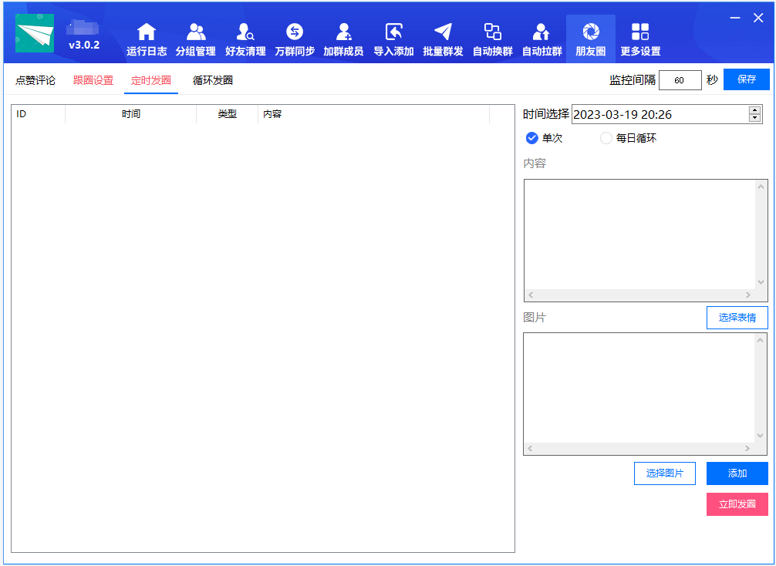
Task: Close the application window
Action: [x=758, y=18]
